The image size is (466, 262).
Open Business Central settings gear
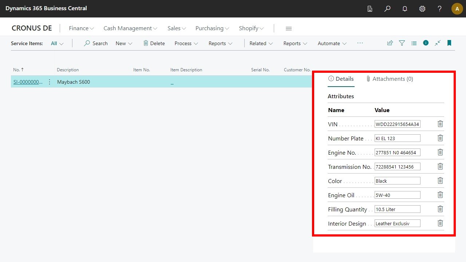[x=422, y=8]
